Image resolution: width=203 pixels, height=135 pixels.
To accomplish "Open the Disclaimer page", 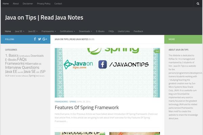I will tap(28, 4).
